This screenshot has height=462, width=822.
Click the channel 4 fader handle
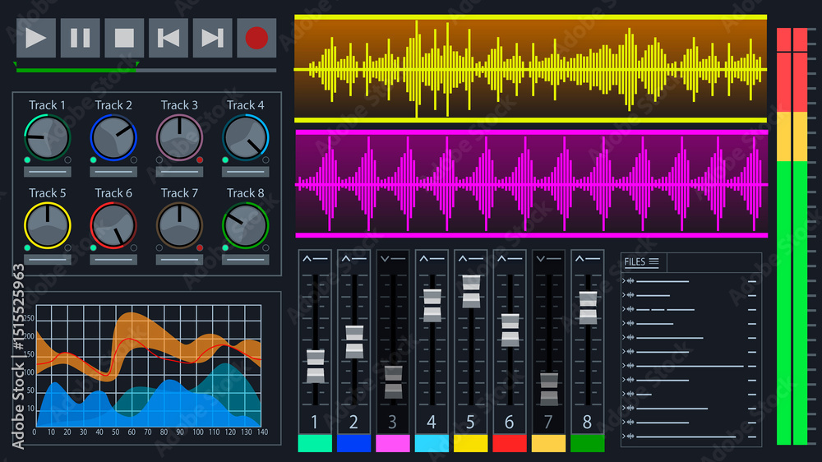pyautogui.click(x=432, y=305)
